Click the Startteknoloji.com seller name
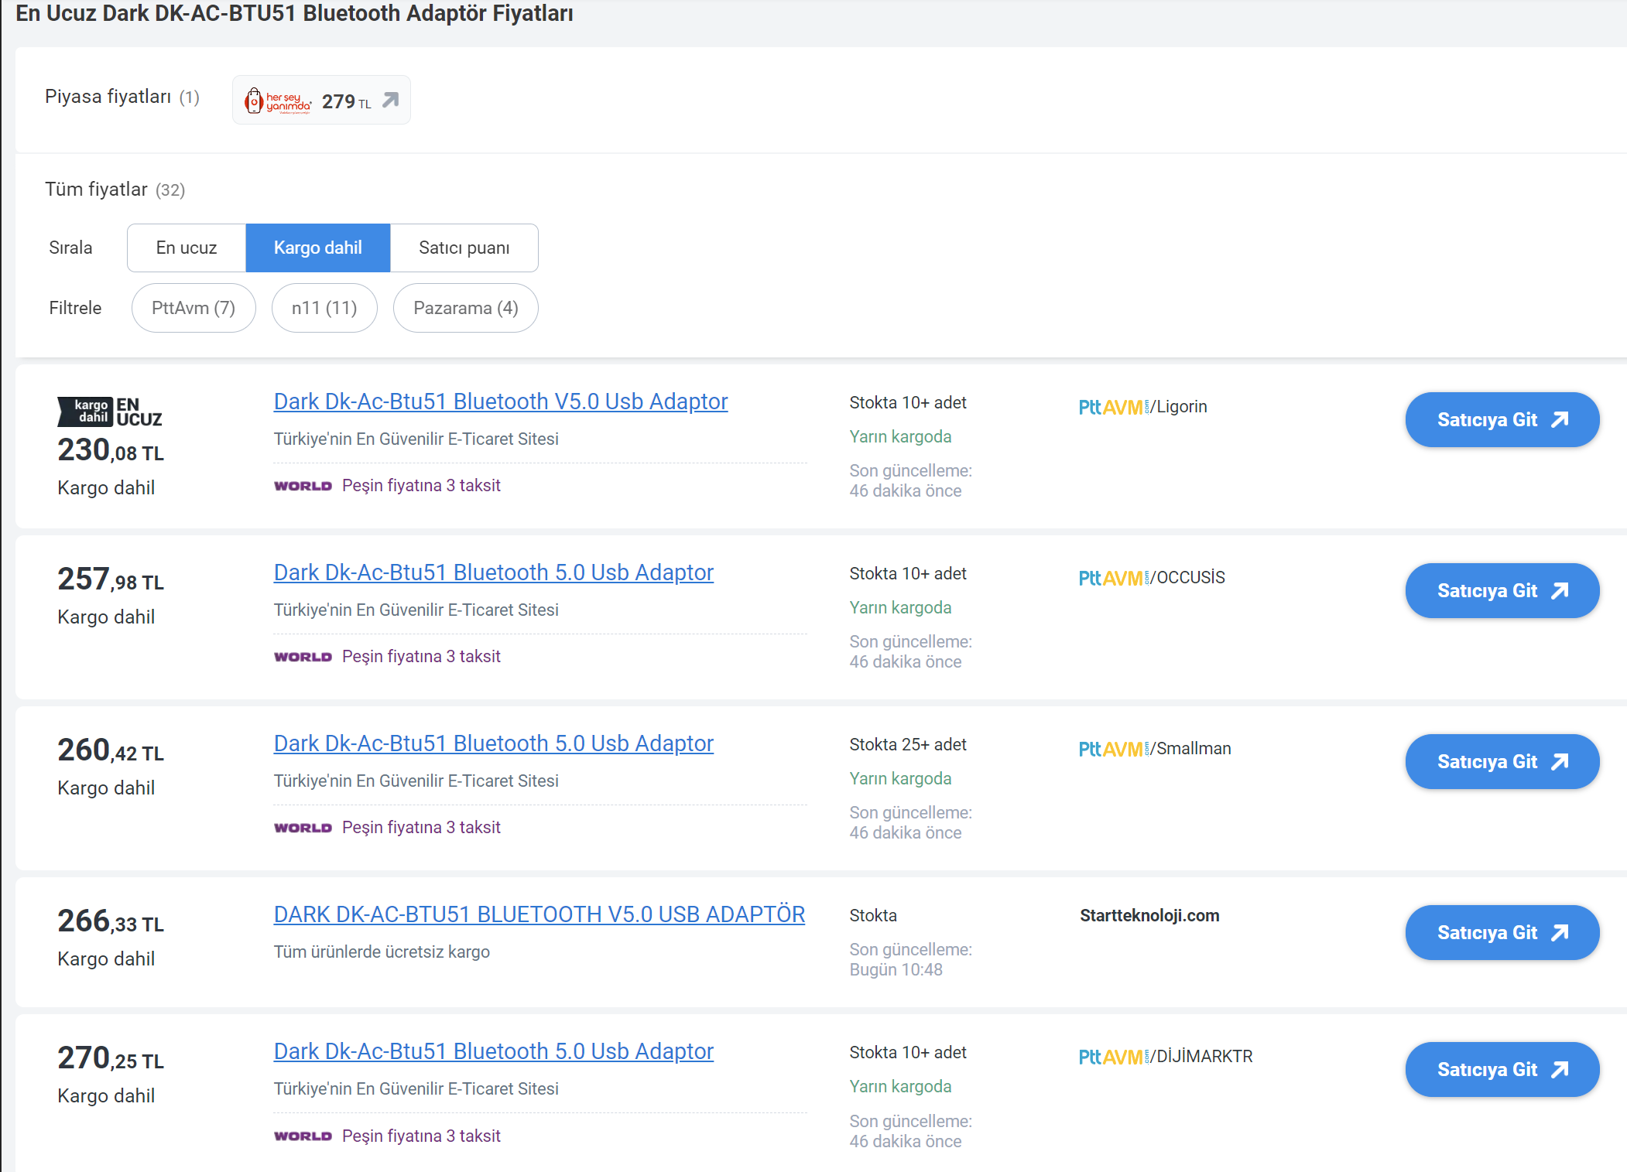The image size is (1627, 1172). (x=1149, y=916)
